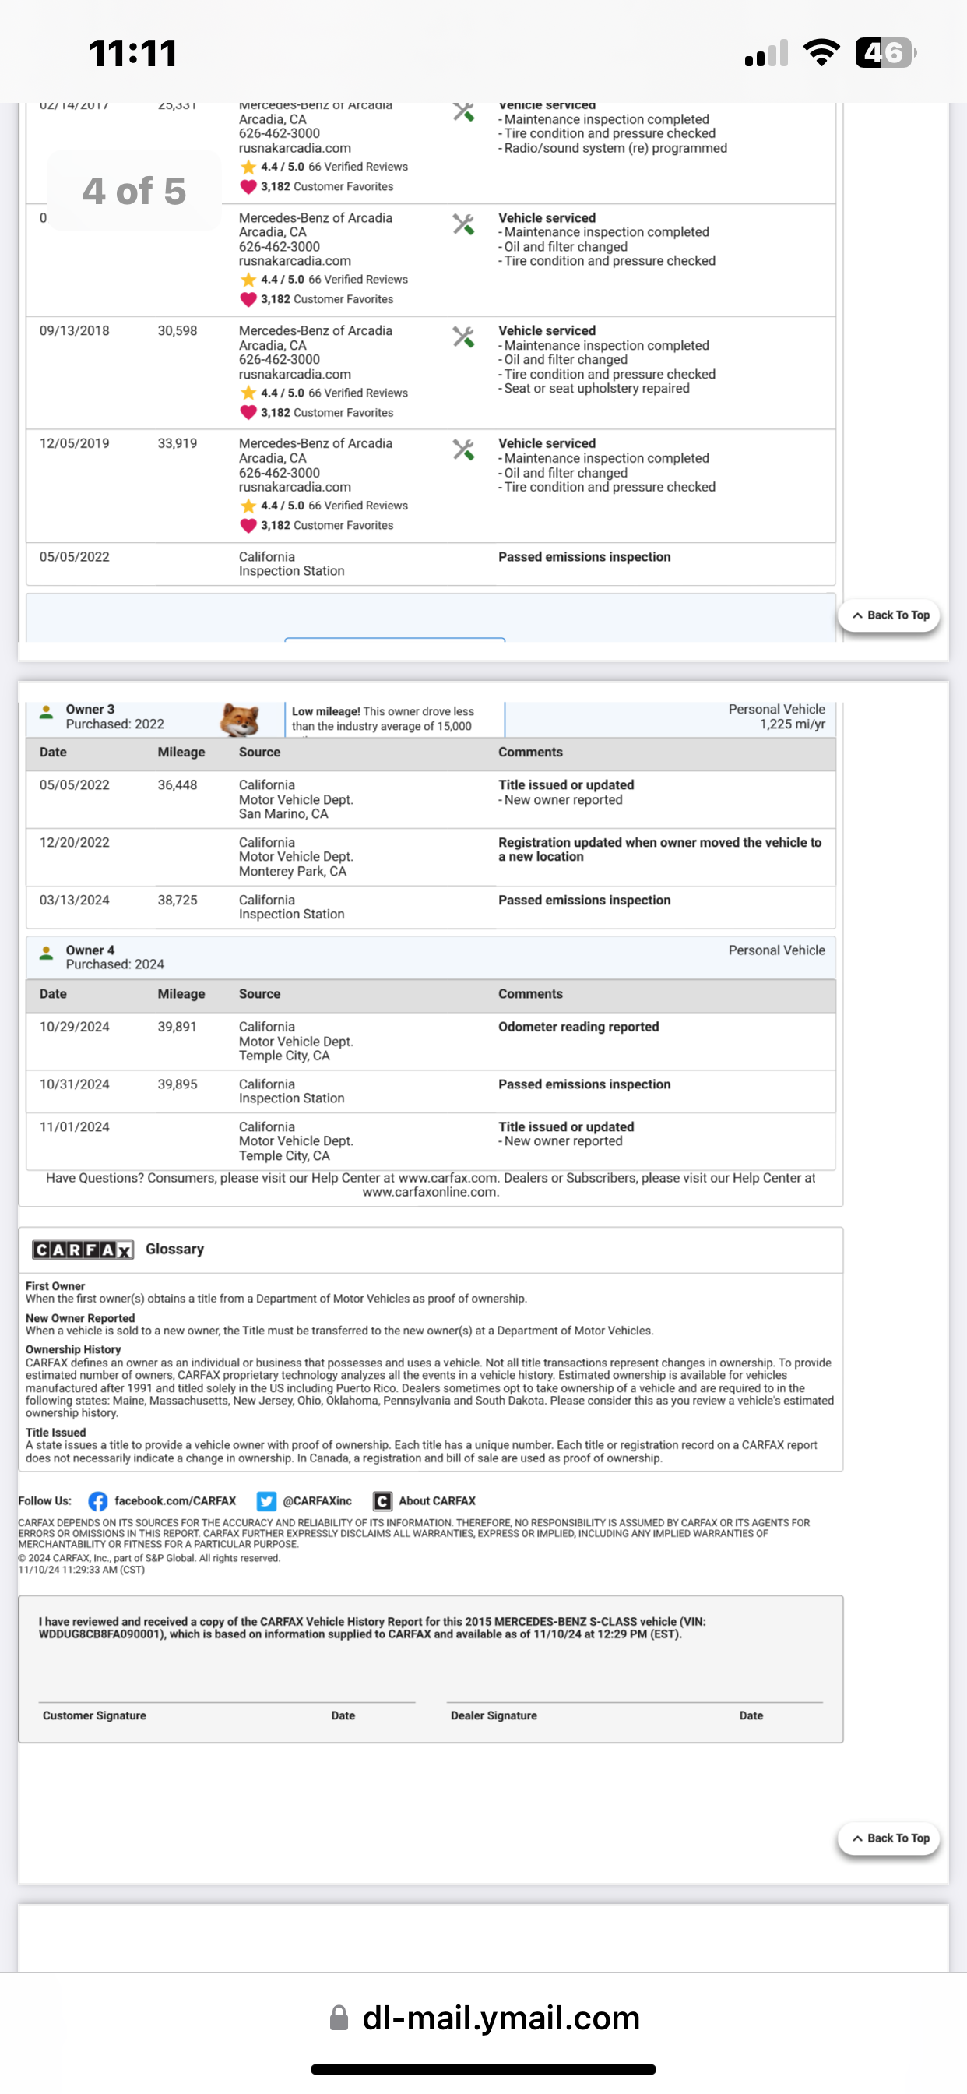This screenshot has height=2094, width=967.
Task: Click the 'San Marino, CA' source text
Action: point(283,814)
